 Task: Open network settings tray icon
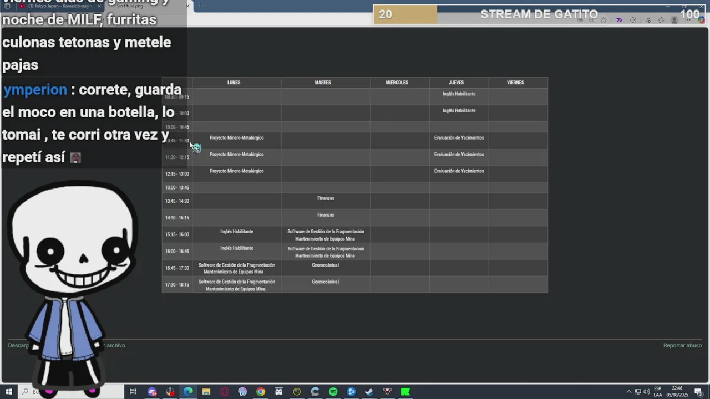point(638,392)
